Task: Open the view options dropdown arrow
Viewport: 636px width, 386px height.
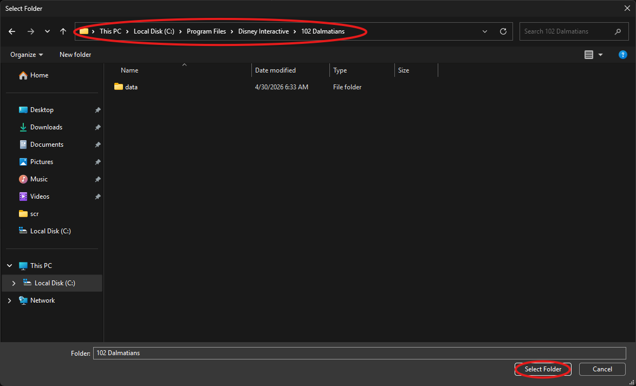Action: pos(601,54)
